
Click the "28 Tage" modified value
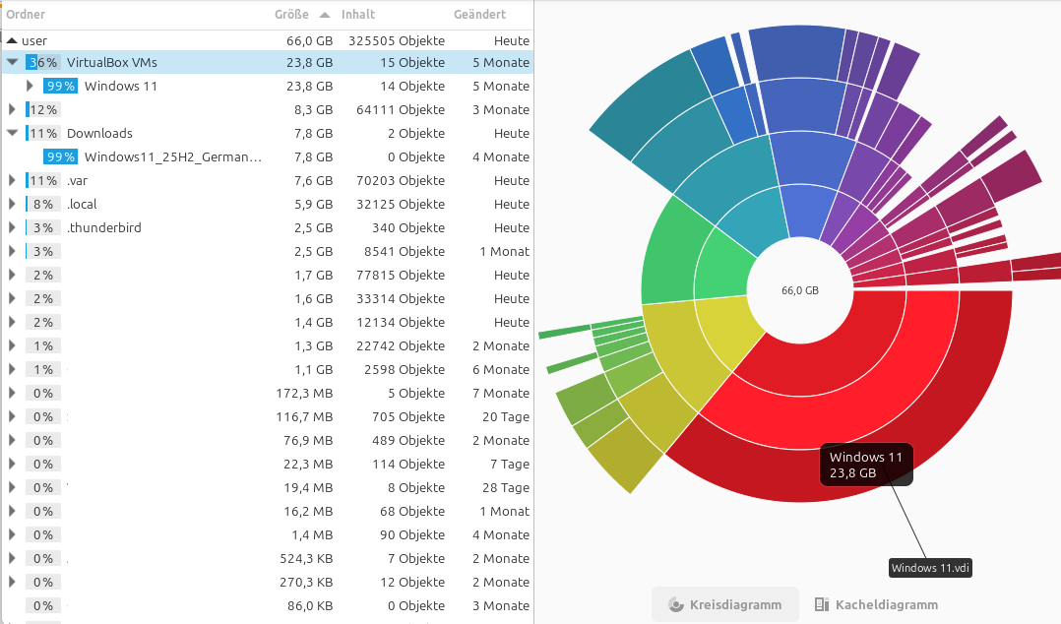[506, 488]
